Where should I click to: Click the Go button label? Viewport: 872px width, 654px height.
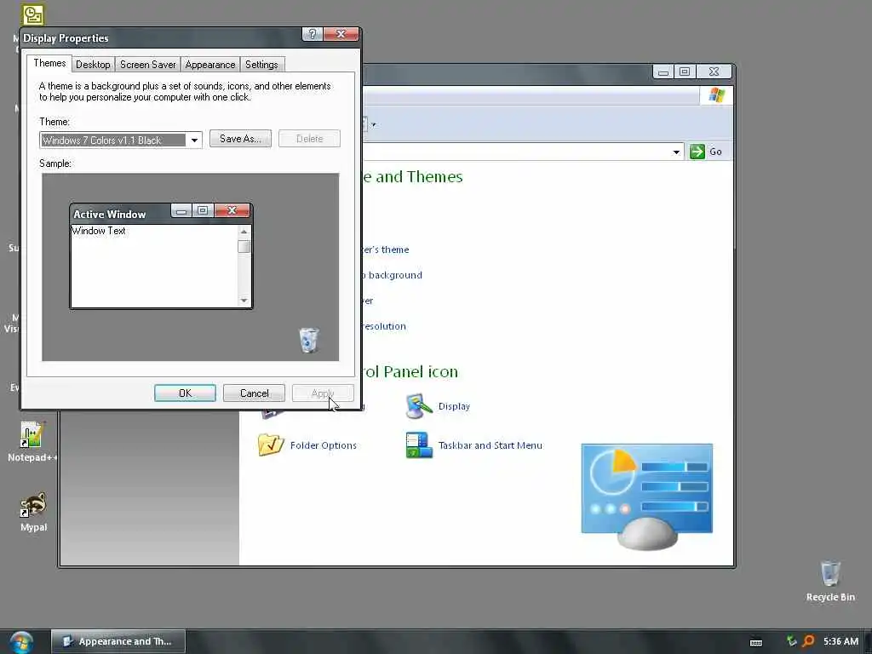pyautogui.click(x=715, y=152)
